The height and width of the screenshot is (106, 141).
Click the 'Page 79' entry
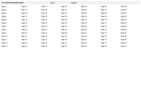[x=124, y=6]
